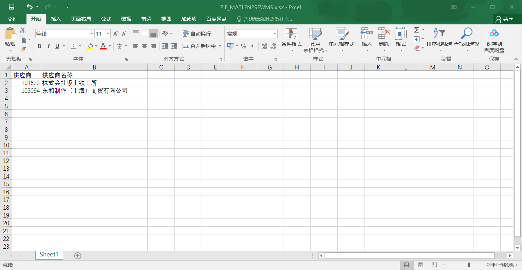
Task: Open the number format dropdown (常规)
Action: [275, 34]
